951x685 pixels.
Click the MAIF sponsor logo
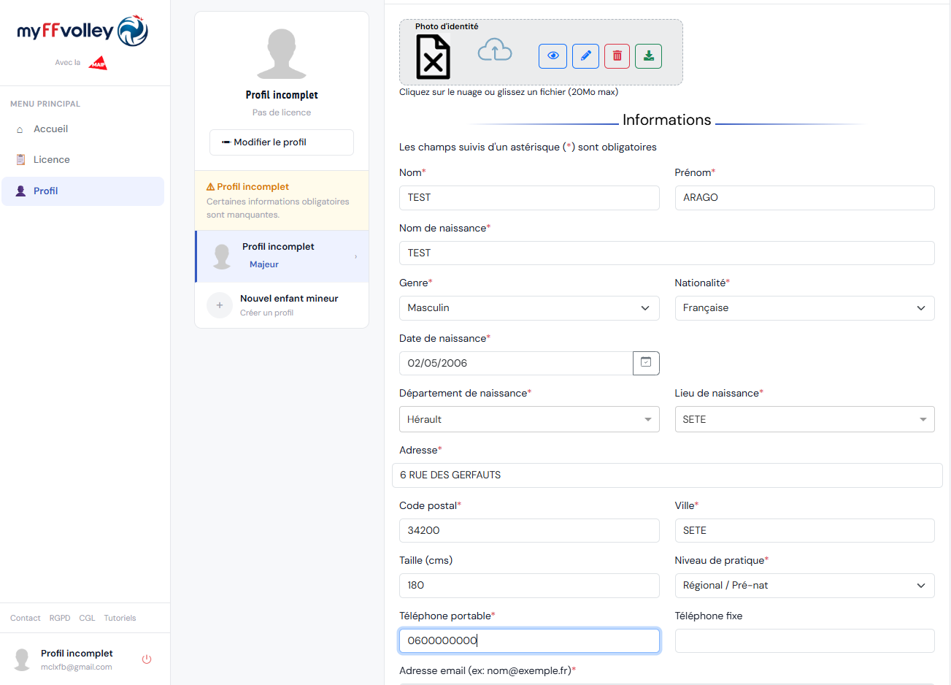(98, 63)
